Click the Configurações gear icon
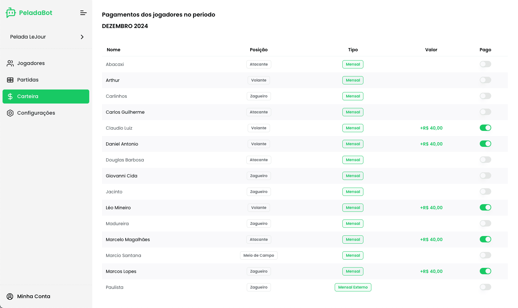Image resolution: width=518 pixels, height=308 pixels. 10,113
